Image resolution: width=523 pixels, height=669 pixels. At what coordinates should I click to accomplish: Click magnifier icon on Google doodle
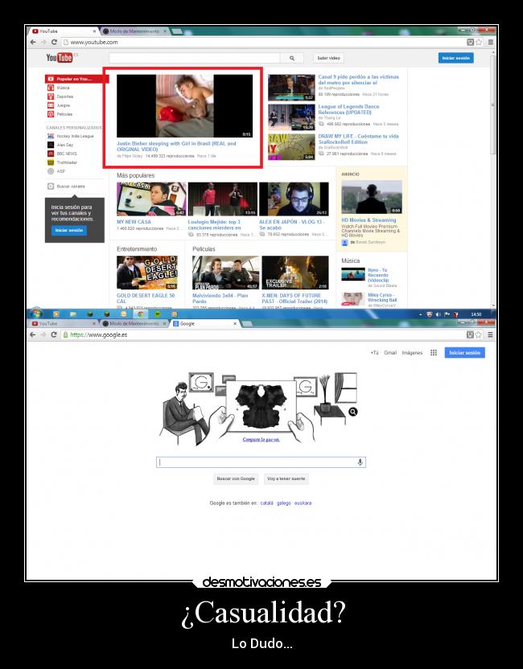(x=353, y=412)
